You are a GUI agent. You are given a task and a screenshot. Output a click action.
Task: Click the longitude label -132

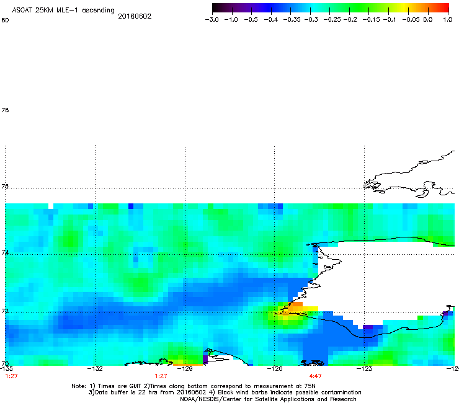(95, 368)
